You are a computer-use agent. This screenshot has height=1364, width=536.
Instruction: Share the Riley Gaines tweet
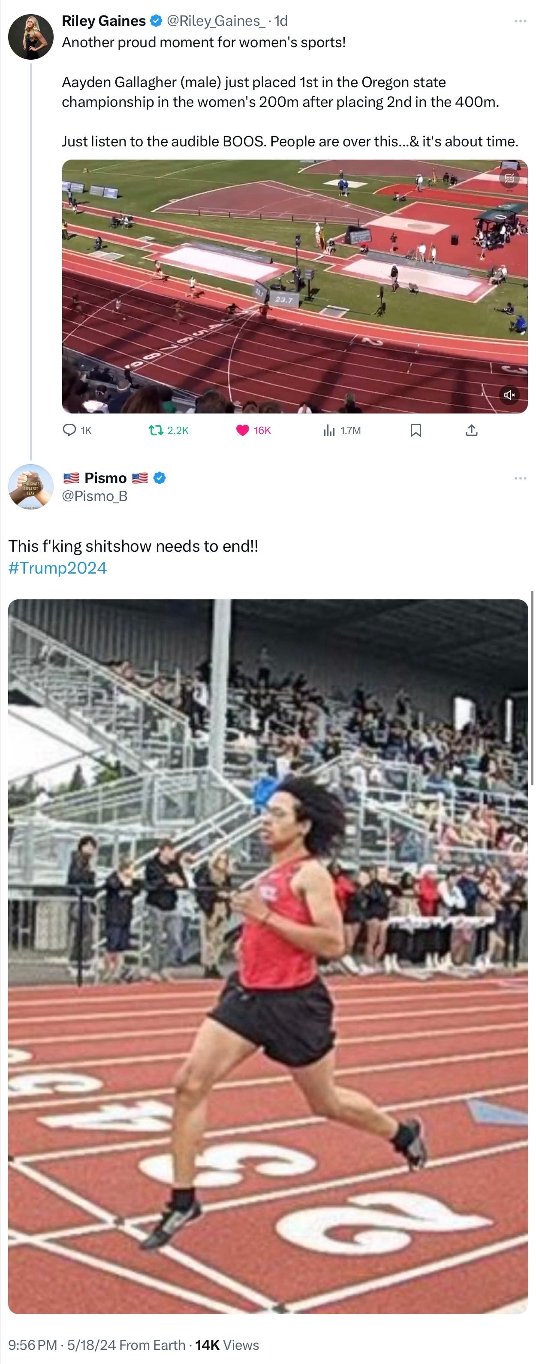[472, 430]
